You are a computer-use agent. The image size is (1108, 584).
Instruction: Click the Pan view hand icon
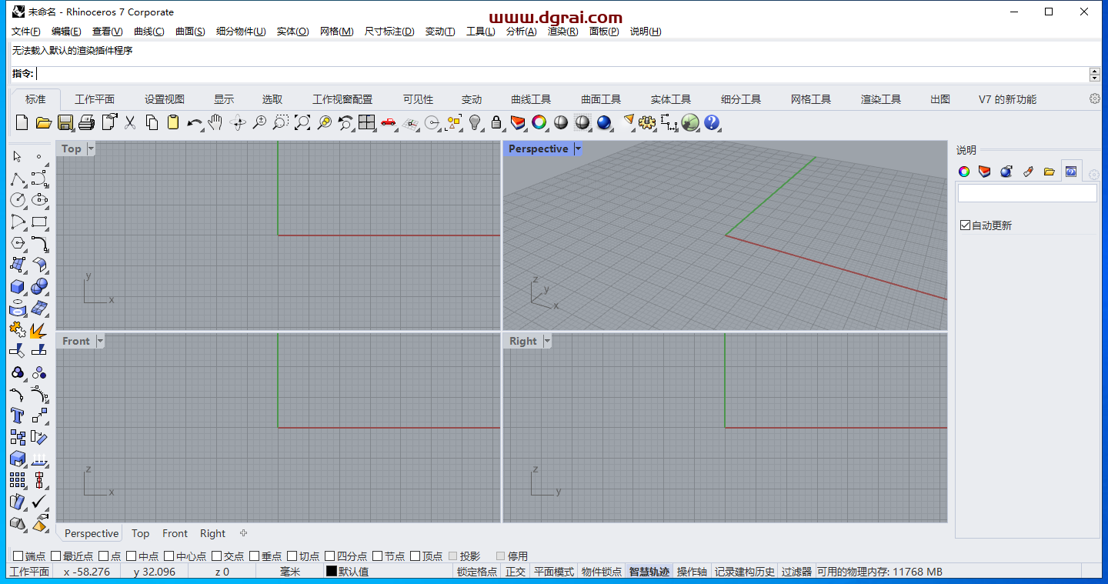coord(216,122)
